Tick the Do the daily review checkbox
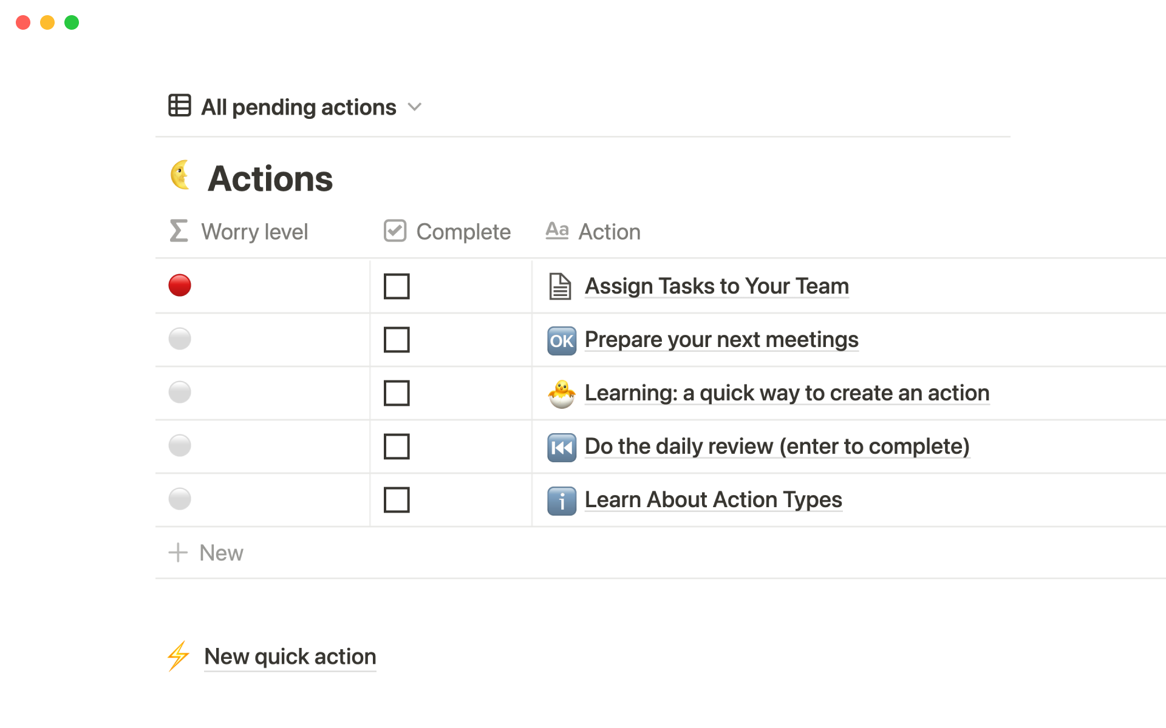Image resolution: width=1166 pixels, height=728 pixels. coord(397,447)
